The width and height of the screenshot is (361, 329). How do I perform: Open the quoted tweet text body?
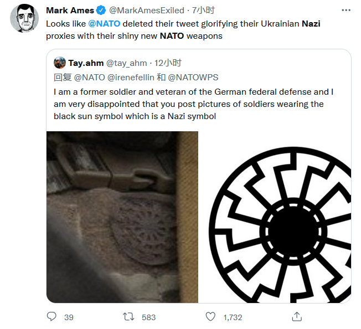tap(194, 104)
